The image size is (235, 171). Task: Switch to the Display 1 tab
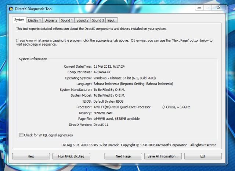[35, 20]
